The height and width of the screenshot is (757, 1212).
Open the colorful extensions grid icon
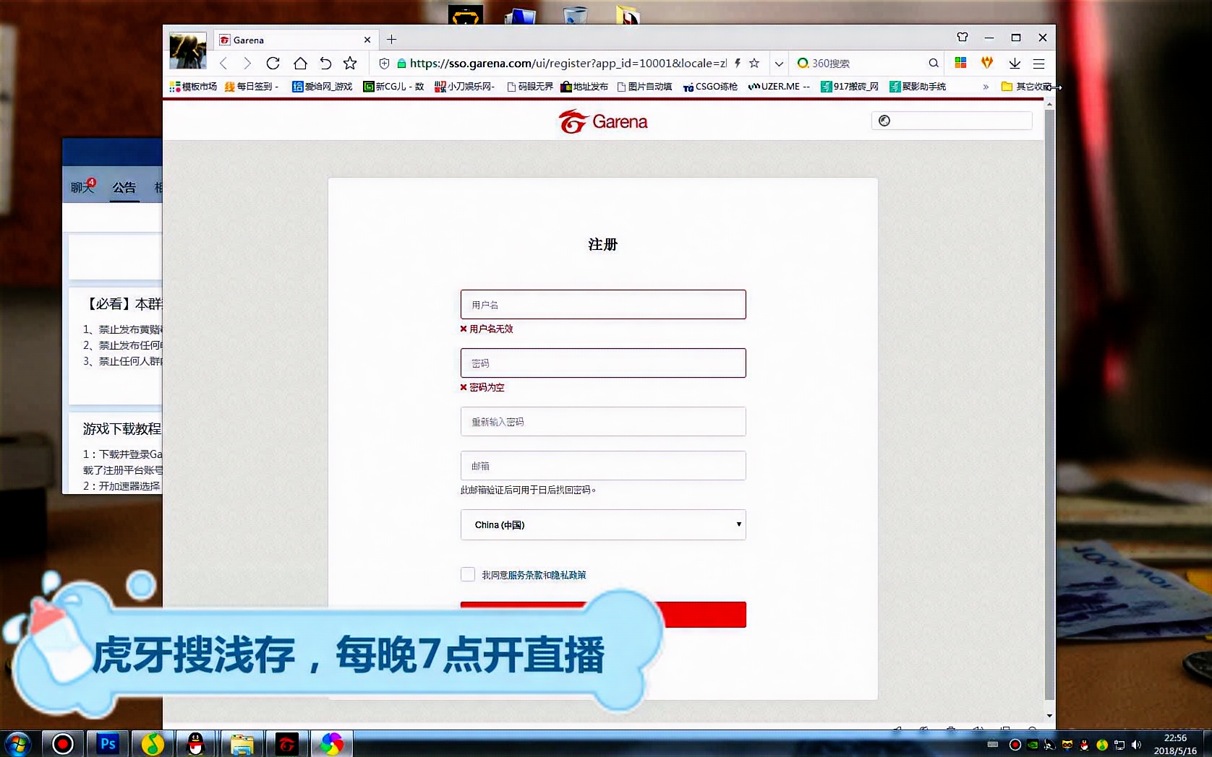click(960, 63)
